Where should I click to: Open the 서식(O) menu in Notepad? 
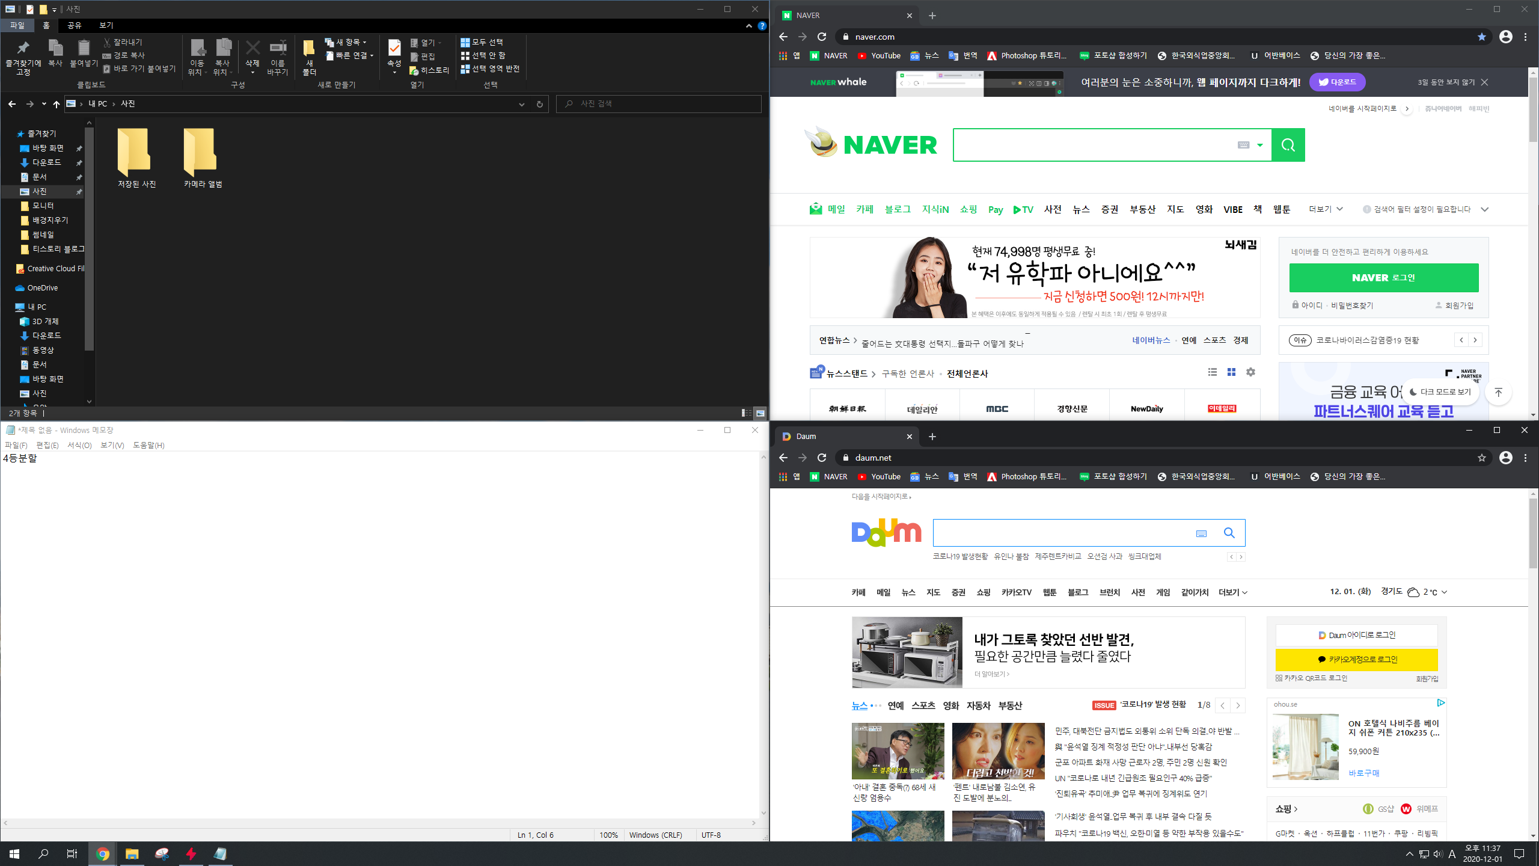pos(79,445)
